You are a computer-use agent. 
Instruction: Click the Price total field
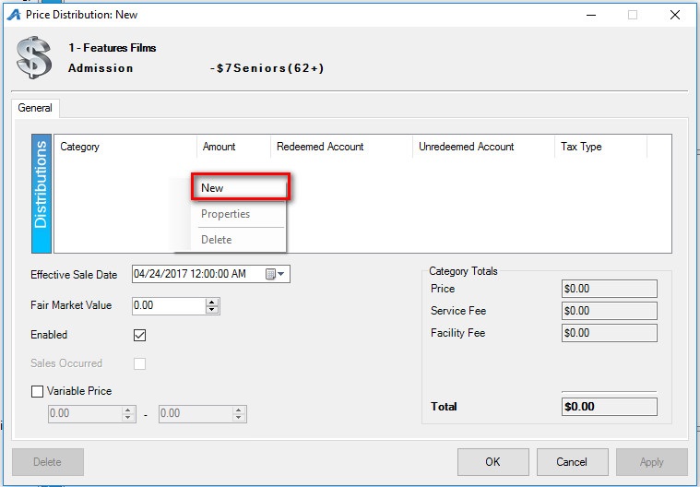click(x=610, y=289)
